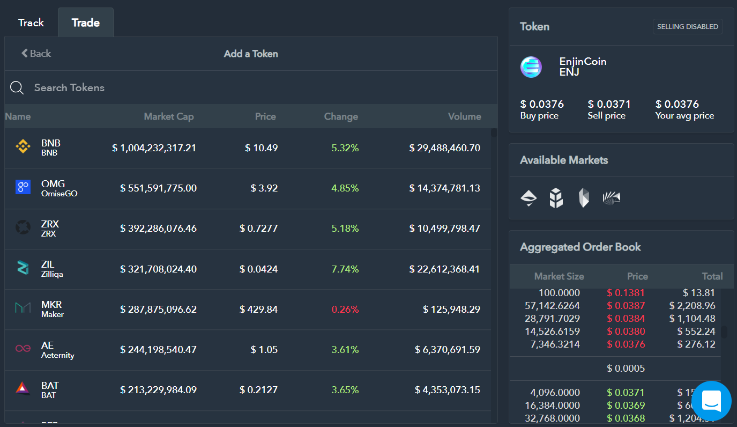Image resolution: width=737 pixels, height=427 pixels.
Task: Switch to the Trade tab
Action: (x=86, y=23)
